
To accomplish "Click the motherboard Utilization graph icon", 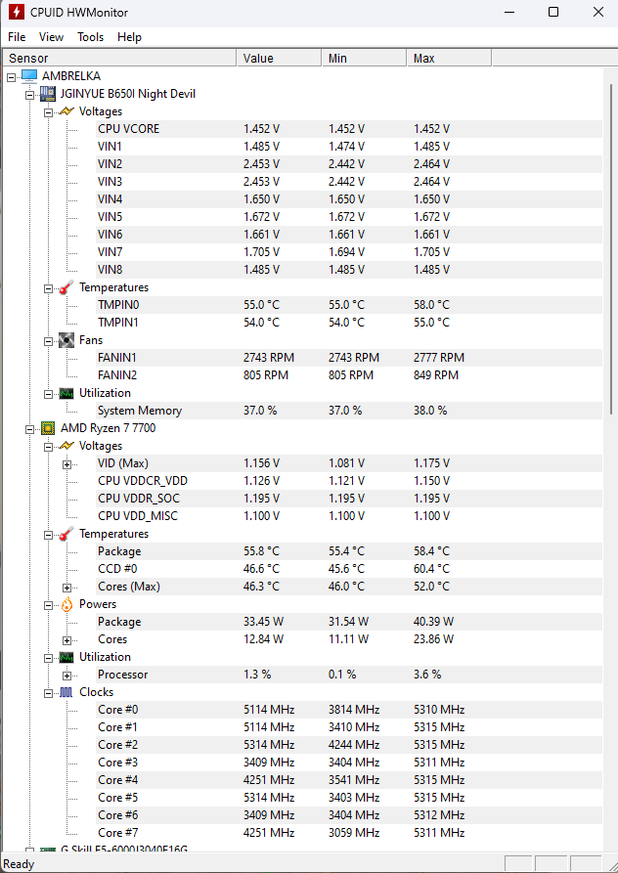I will coord(66,393).
